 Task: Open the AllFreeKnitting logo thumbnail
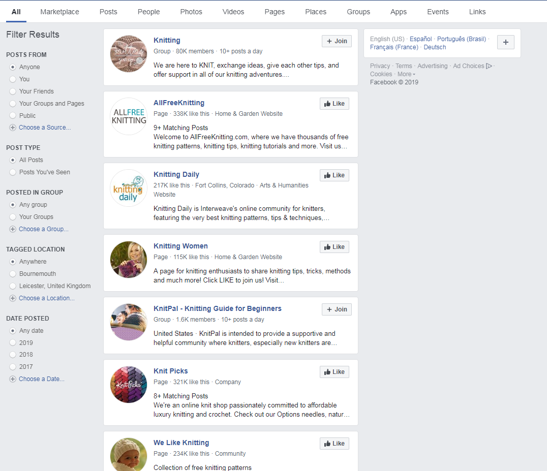[129, 116]
